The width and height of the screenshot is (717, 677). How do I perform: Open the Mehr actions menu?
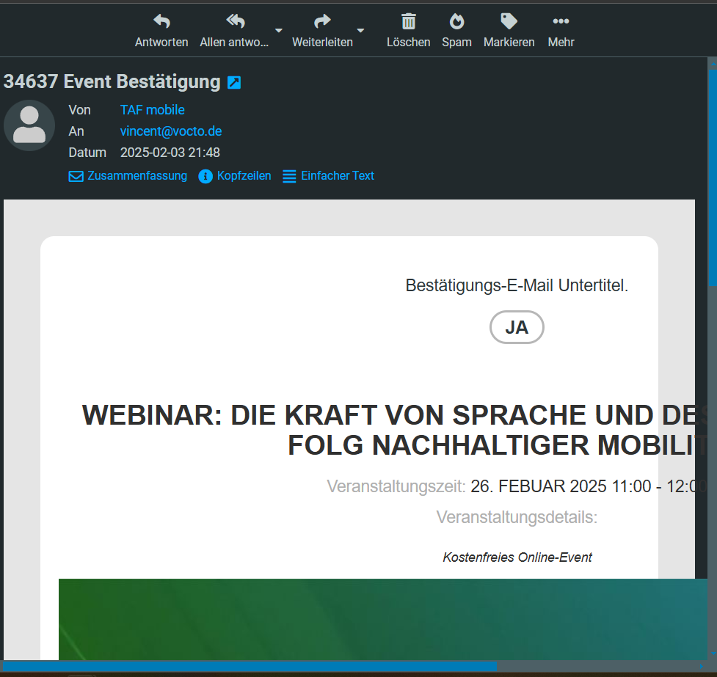click(561, 31)
